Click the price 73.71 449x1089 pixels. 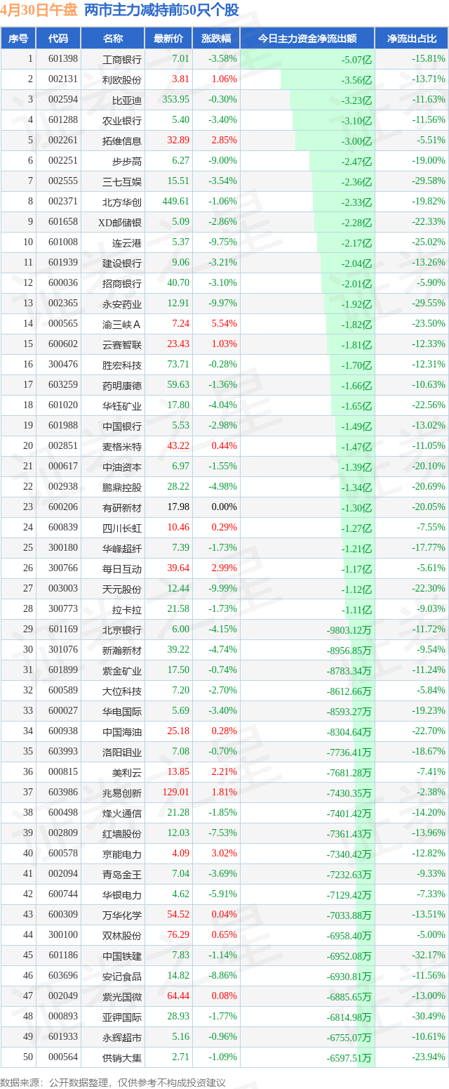(x=178, y=365)
